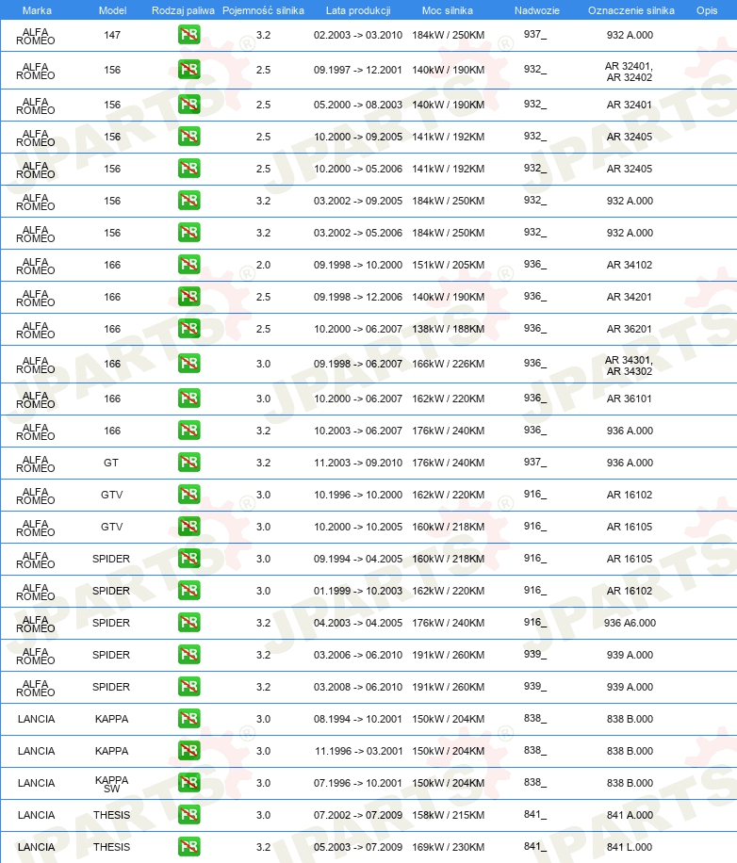Viewport: 737px width, 863px height.
Task: Click the Oznaczenie silnika column header
Action: click(631, 10)
